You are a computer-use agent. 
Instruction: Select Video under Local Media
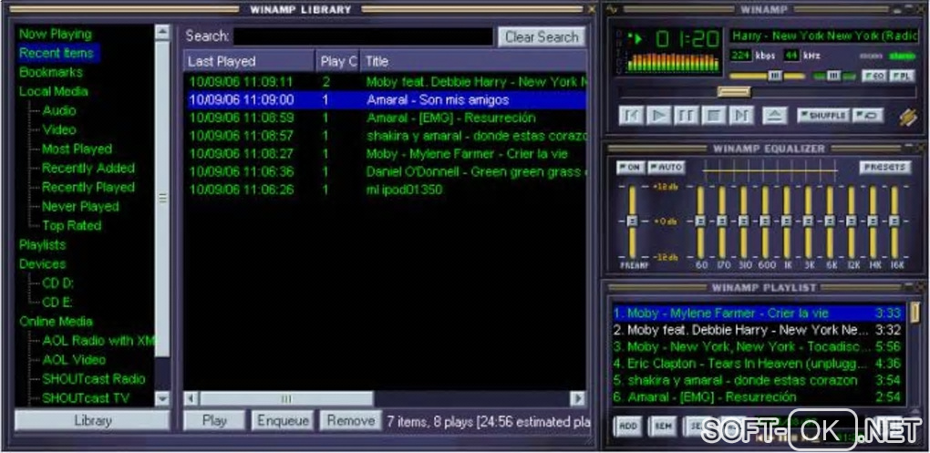pos(58,129)
